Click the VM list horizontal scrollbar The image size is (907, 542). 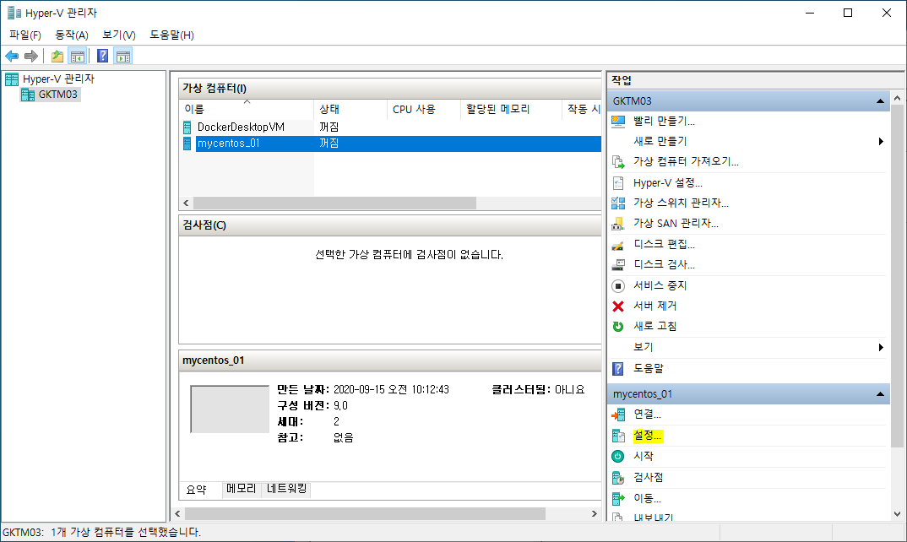pyautogui.click(x=334, y=203)
